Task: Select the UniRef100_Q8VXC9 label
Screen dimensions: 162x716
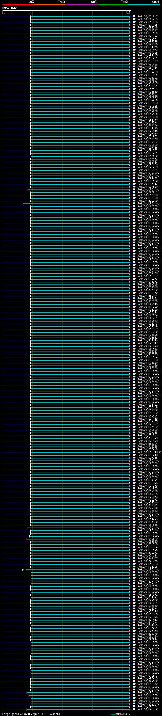Action: pyautogui.click(x=145, y=72)
